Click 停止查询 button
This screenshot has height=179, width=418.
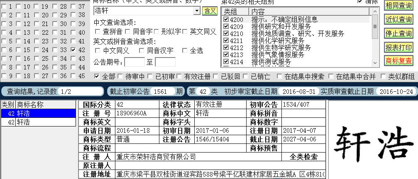(399, 33)
